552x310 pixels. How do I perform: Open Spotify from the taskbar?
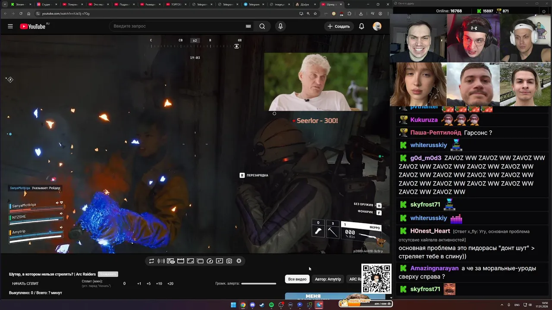[271, 305]
